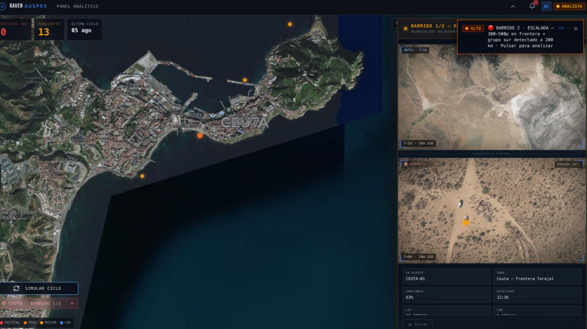Click the CRITICAL red legend dot

pos(1,322)
